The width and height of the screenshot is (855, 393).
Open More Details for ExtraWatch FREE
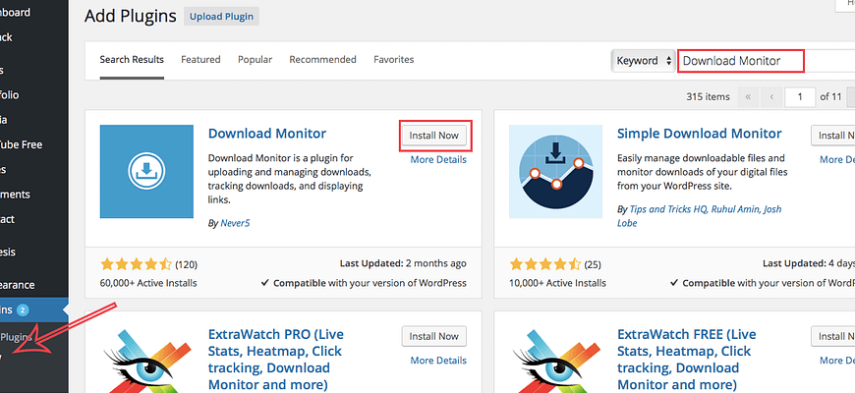(837, 361)
